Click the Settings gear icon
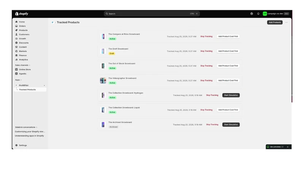 [16, 145]
